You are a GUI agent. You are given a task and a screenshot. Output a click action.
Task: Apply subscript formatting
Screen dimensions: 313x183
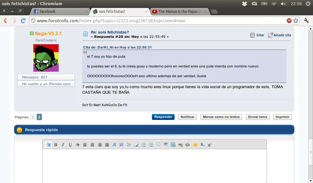(x=202, y=145)
